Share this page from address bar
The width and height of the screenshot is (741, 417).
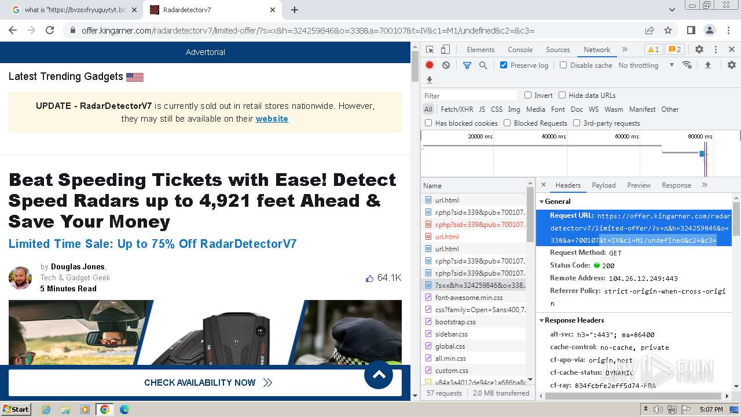click(x=650, y=30)
